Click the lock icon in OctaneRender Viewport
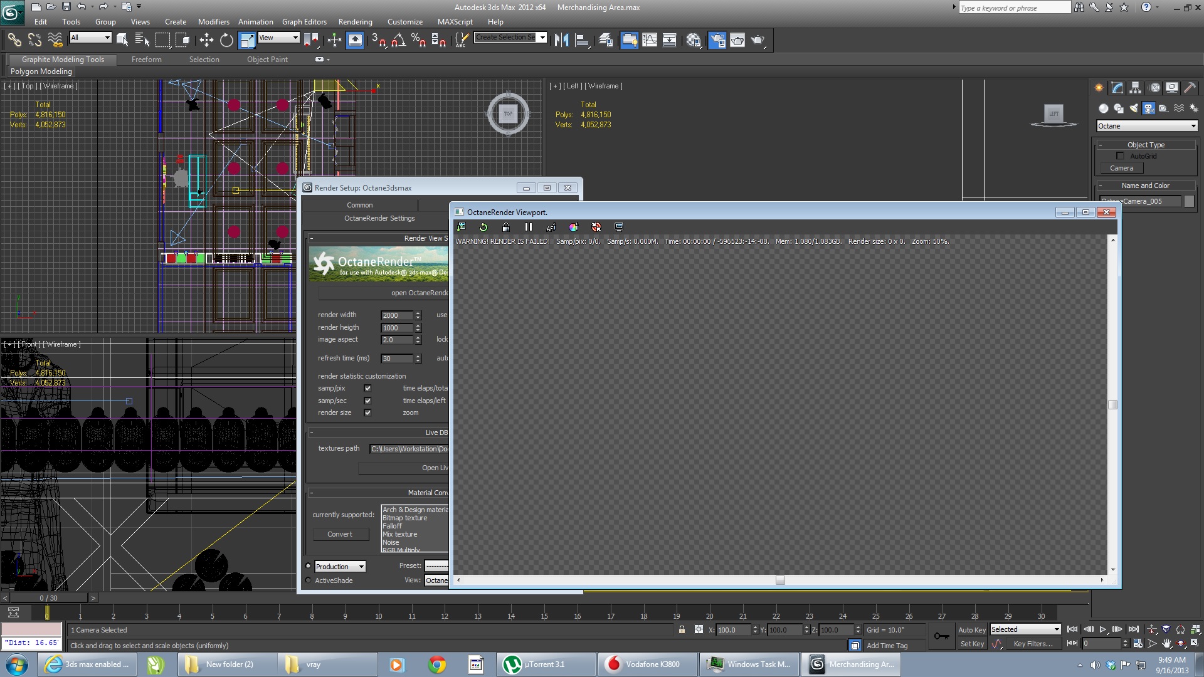 click(x=505, y=227)
